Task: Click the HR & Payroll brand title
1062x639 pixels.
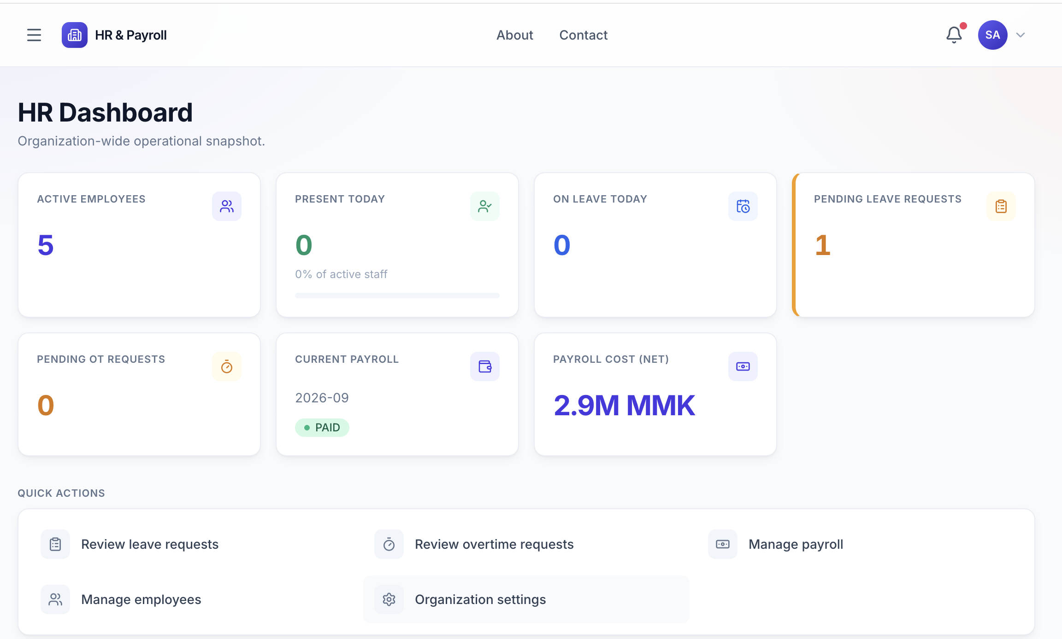Action: [131, 35]
